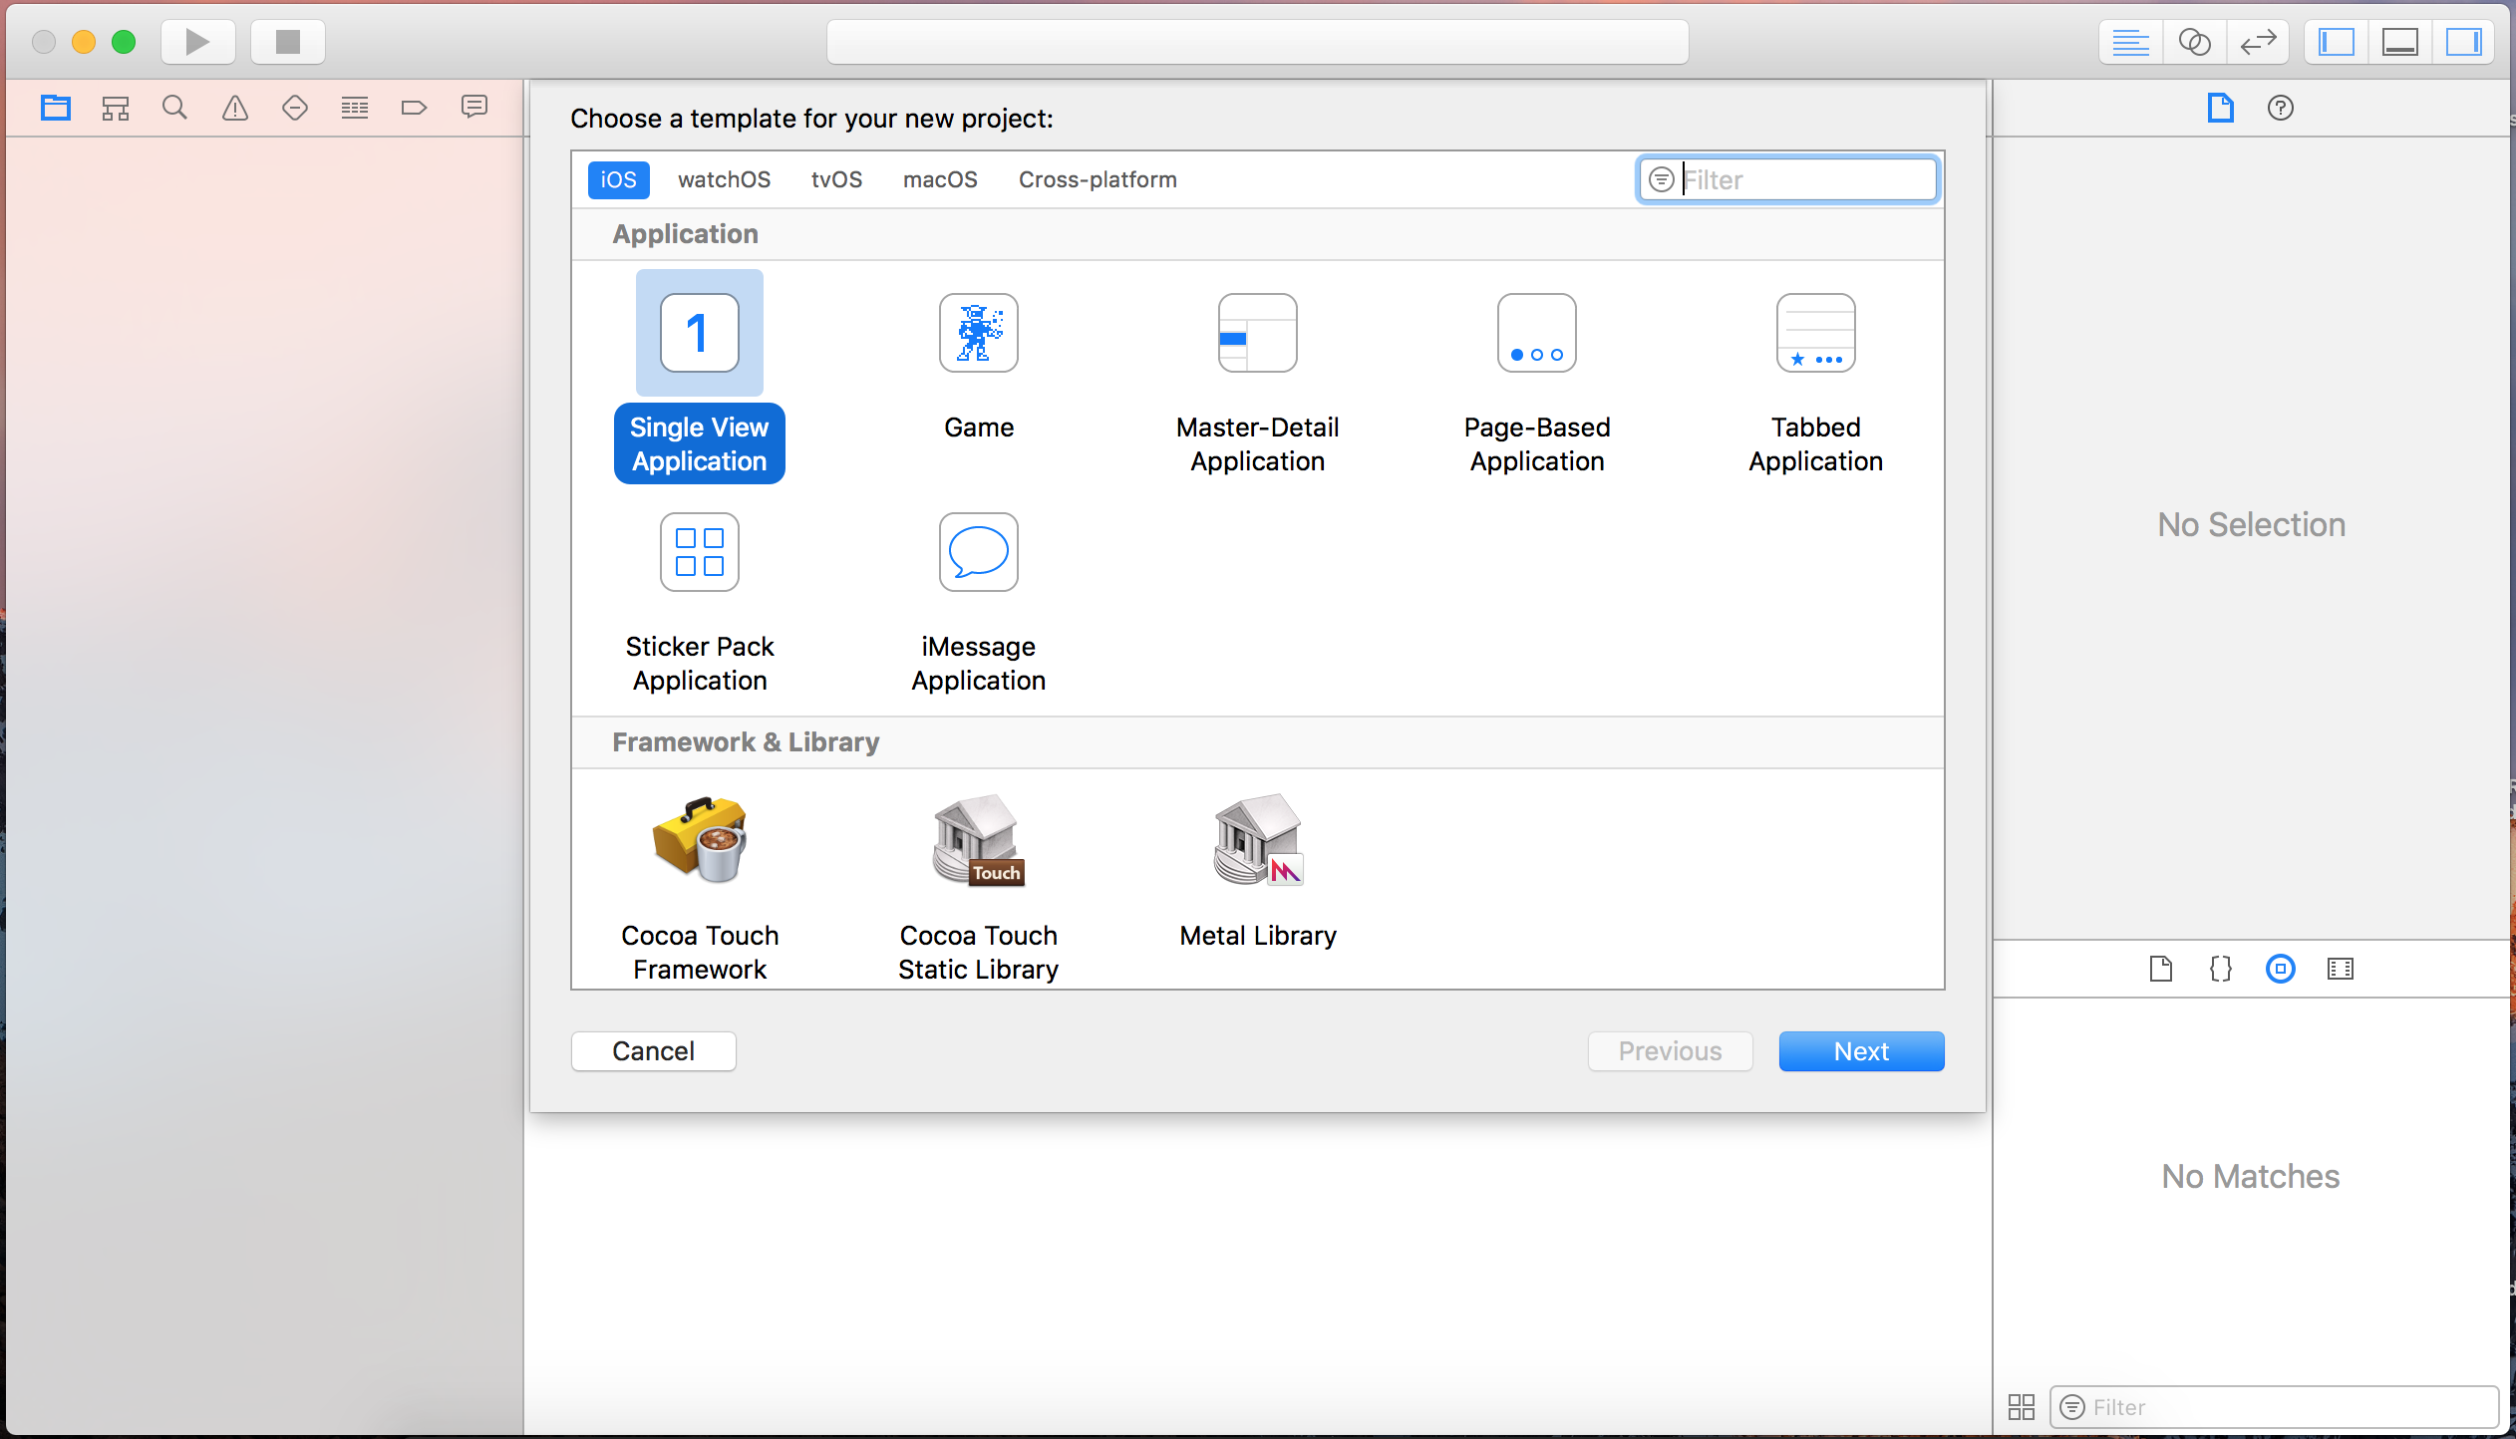The width and height of the screenshot is (2516, 1439).
Task: Choose the Game template
Action: point(979,367)
